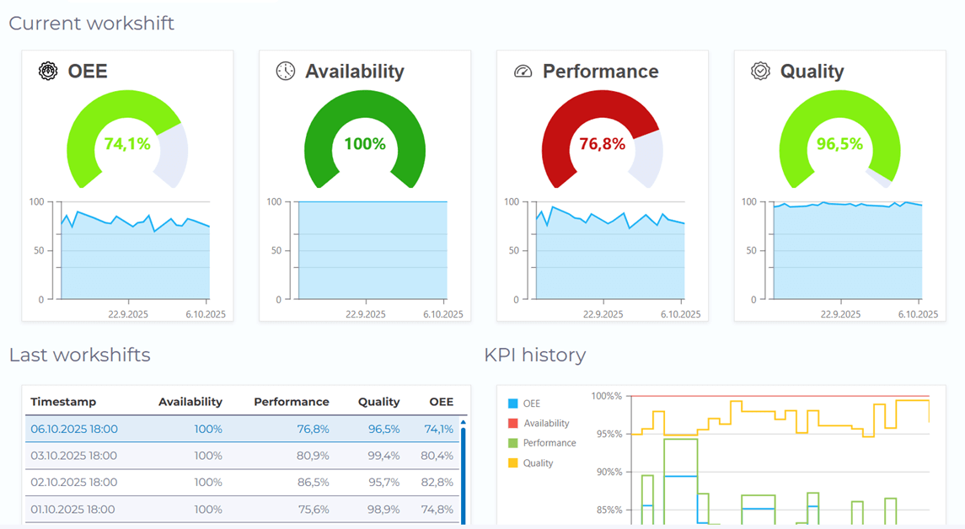Click the "Current workshift" heading
The height and width of the screenshot is (529, 965).
(89, 23)
